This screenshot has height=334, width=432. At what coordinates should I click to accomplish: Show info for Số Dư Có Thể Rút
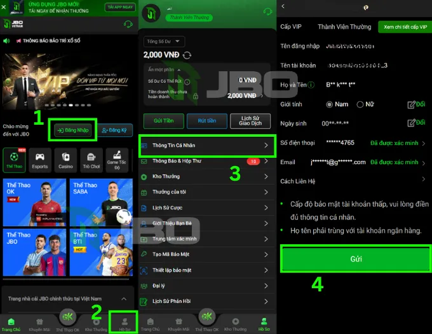187,81
